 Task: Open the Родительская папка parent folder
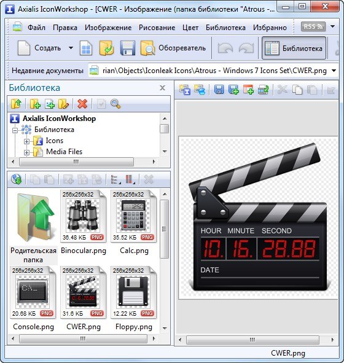pos(33,228)
